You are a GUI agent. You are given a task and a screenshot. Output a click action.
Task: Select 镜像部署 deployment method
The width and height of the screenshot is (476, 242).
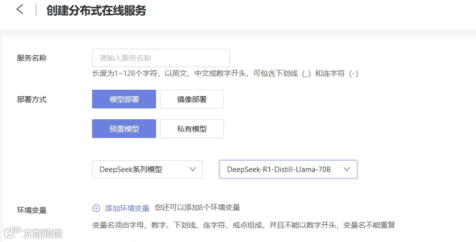coord(192,99)
